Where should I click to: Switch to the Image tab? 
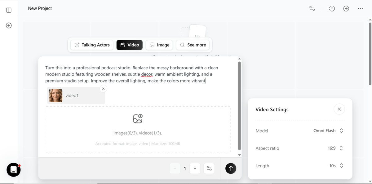pos(159,45)
